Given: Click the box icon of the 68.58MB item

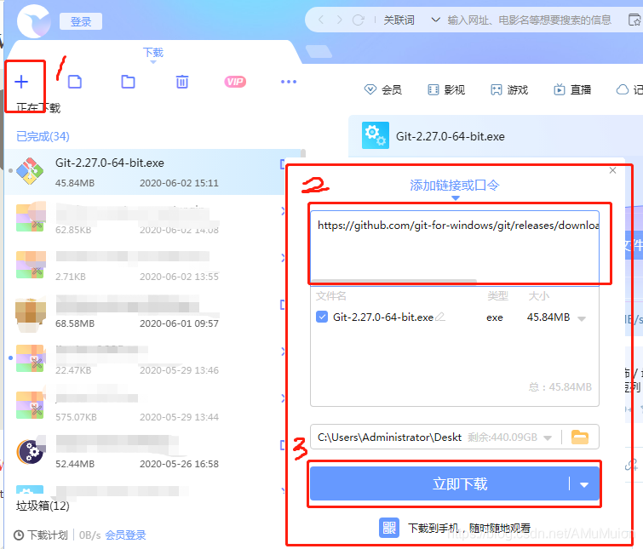Looking at the screenshot, I should [x=31, y=315].
